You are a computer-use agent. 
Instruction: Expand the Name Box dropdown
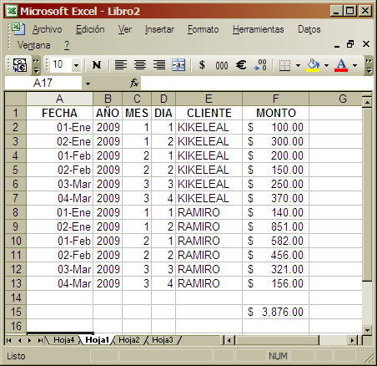[x=88, y=84]
